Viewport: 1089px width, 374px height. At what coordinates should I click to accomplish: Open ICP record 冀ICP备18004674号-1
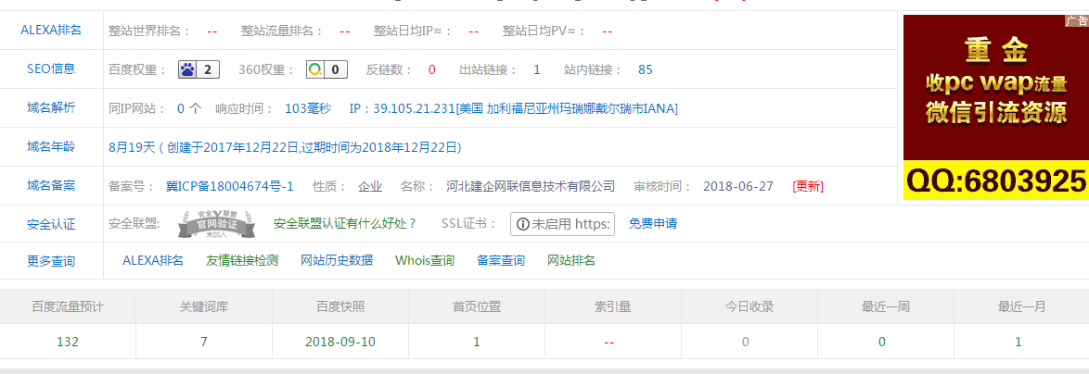coord(230,186)
